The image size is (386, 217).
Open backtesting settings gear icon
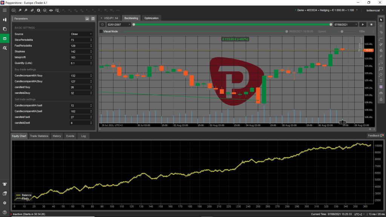point(102,24)
